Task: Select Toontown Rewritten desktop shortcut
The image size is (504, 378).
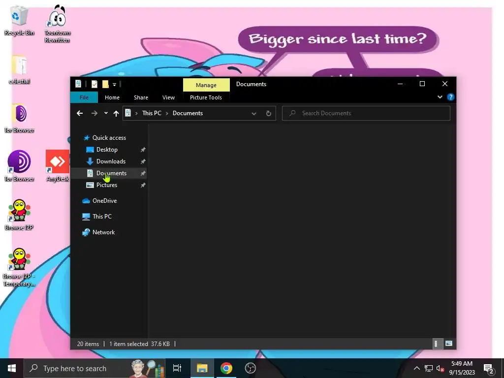Action: [57, 24]
